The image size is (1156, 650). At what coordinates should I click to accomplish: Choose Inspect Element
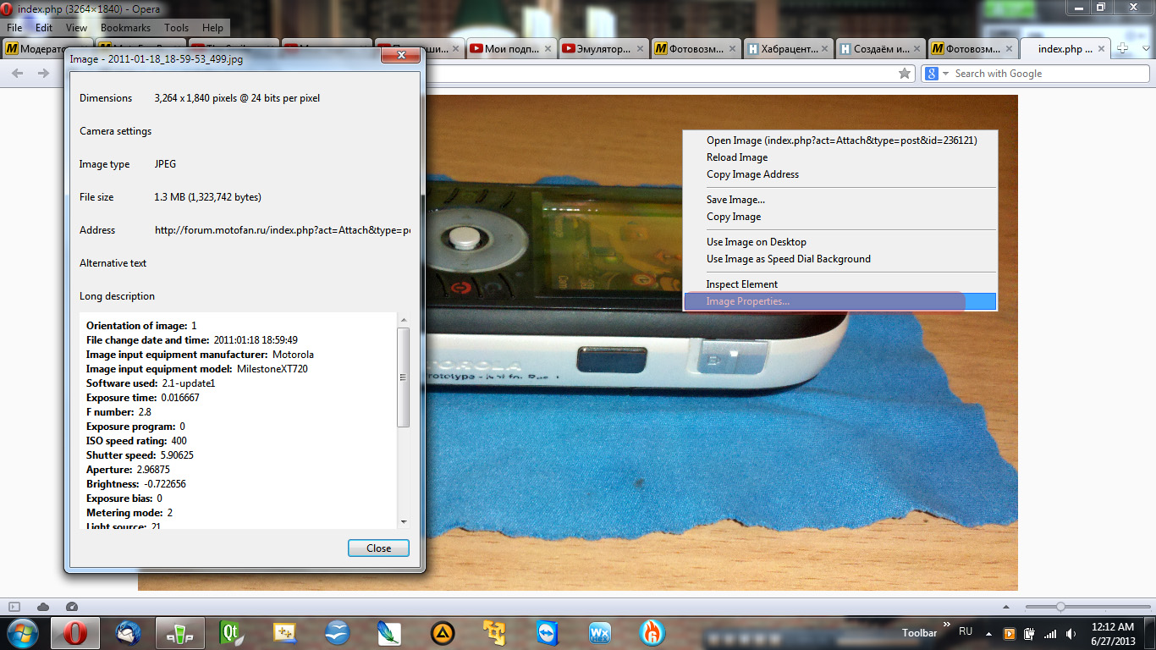[840, 284]
